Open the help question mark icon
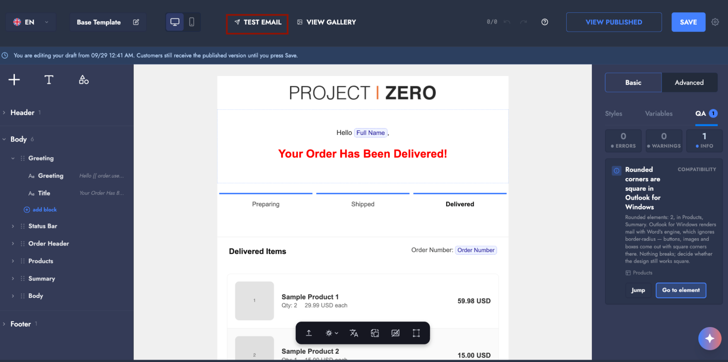Screen dimensions: 728x362 (544, 22)
